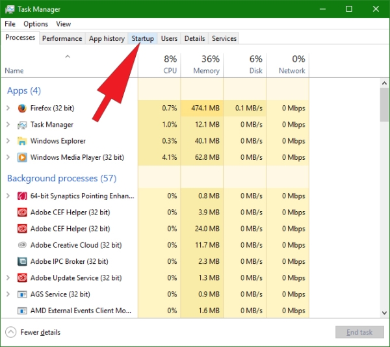This screenshot has width=390, height=347.
Task: Sort processes by Network column
Action: pyautogui.click(x=288, y=64)
